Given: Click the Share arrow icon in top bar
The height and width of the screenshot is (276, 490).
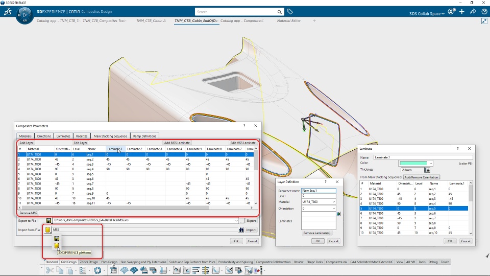Looking at the screenshot, I should coord(473,12).
